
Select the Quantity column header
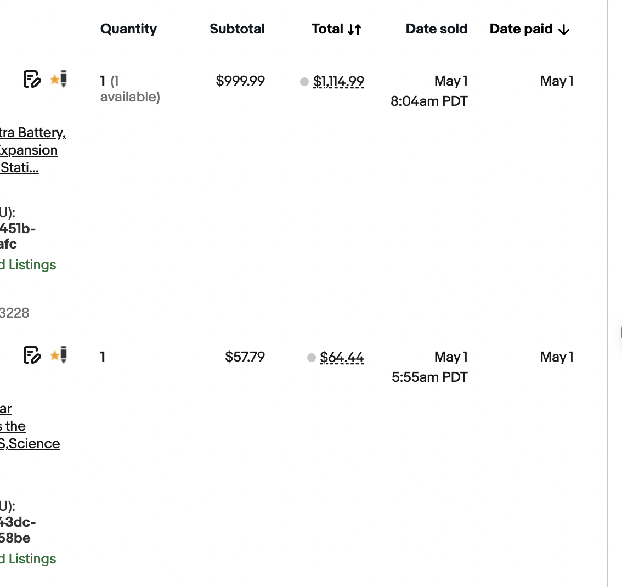click(x=128, y=29)
